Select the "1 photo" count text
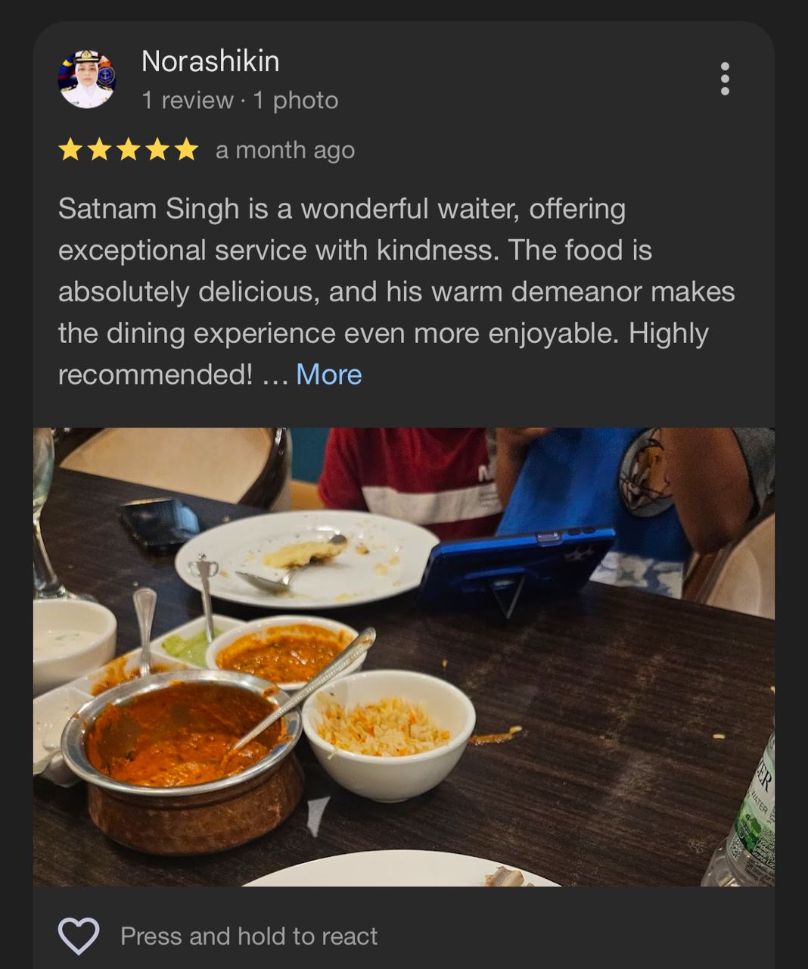Viewport: 808px width, 969px height. point(296,100)
